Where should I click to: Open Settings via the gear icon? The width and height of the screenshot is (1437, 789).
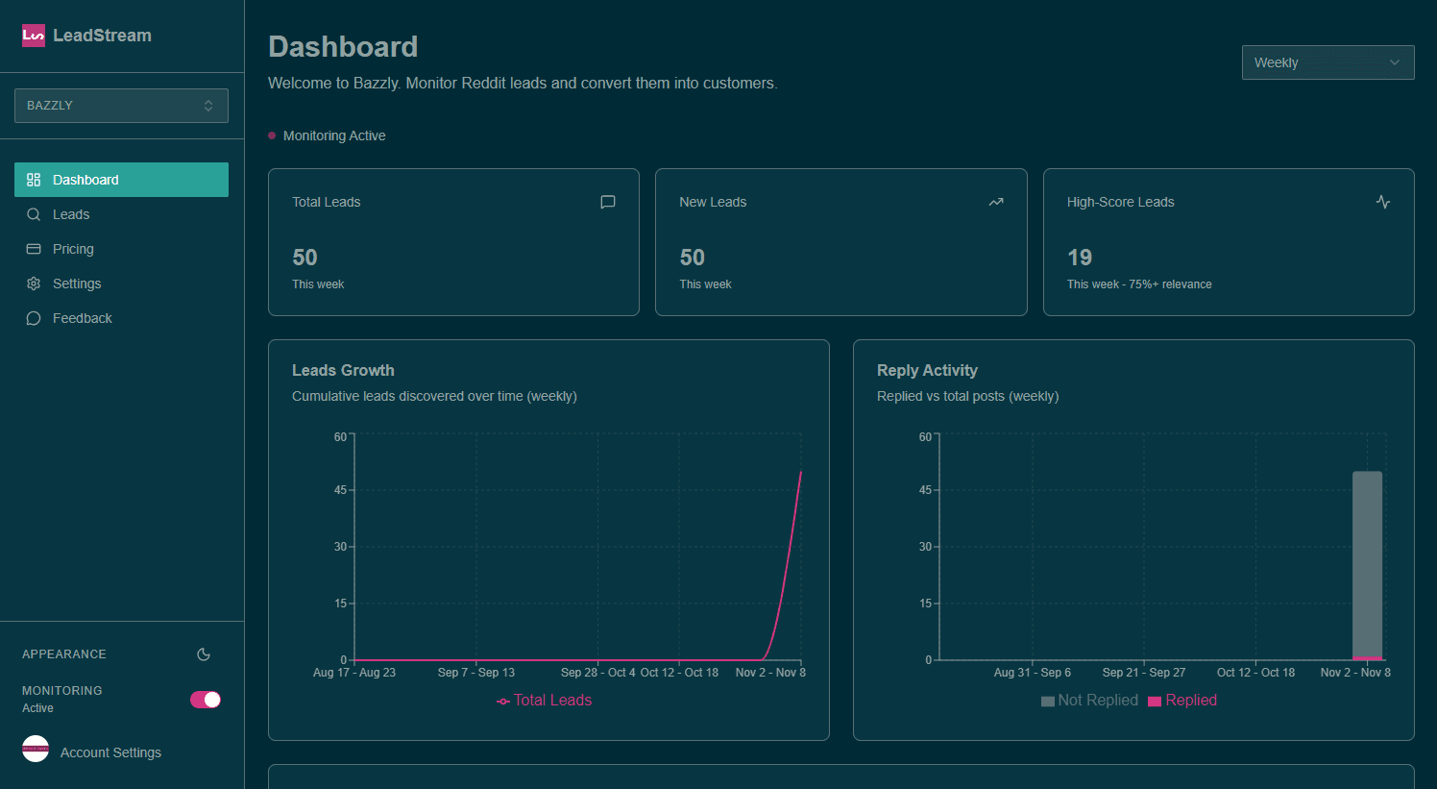coord(33,284)
